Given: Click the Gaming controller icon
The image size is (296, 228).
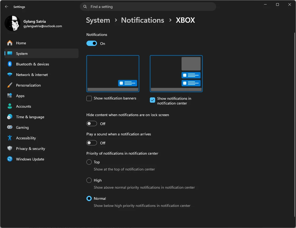Looking at the screenshot, I should tap(10, 127).
